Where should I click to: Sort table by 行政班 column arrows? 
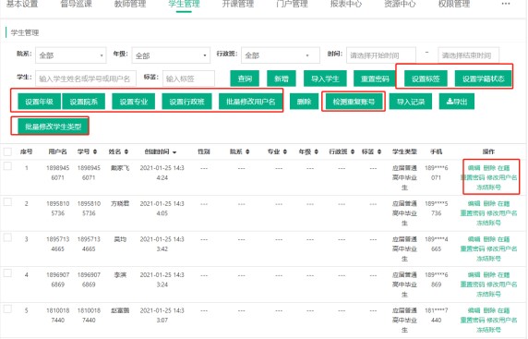353,152
